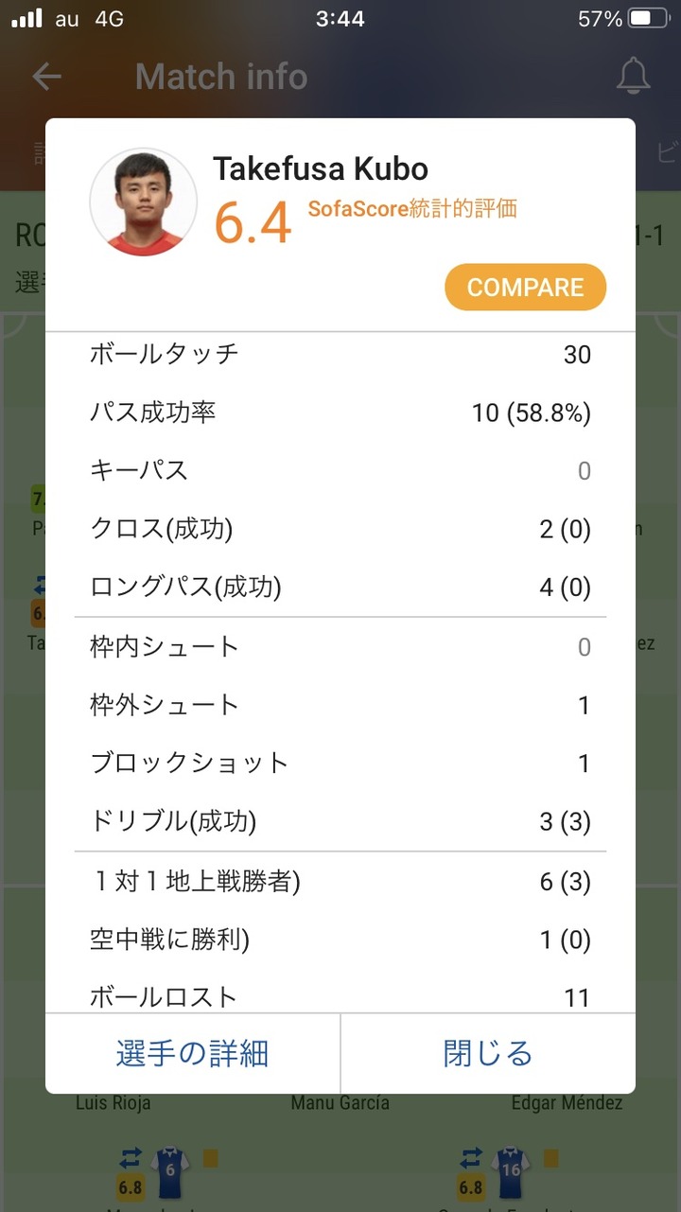Tap yellow card icon next to jersey 6
Viewport: 681px width, 1212px height.
[x=210, y=1158]
